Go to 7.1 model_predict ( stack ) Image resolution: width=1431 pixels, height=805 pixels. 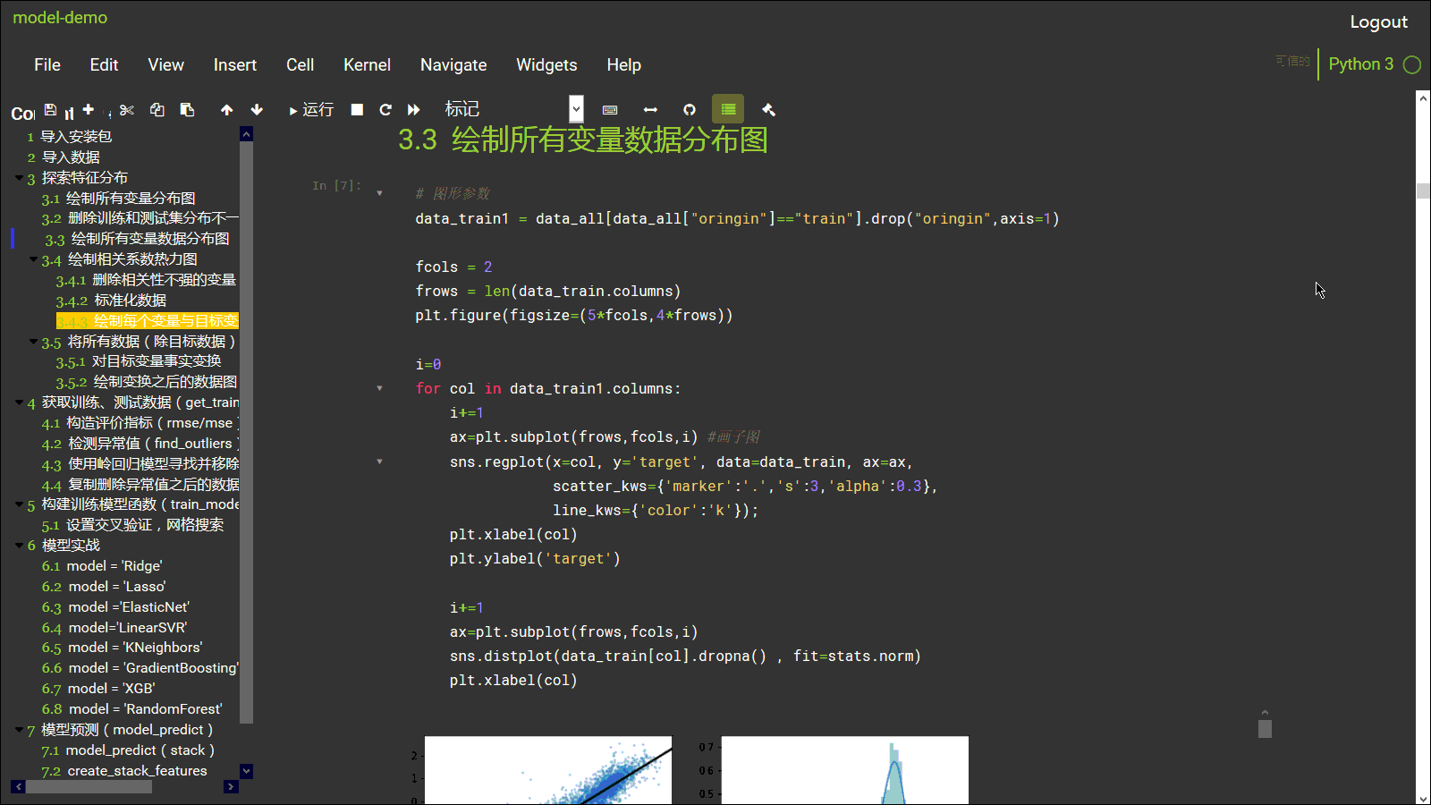pyautogui.click(x=128, y=750)
